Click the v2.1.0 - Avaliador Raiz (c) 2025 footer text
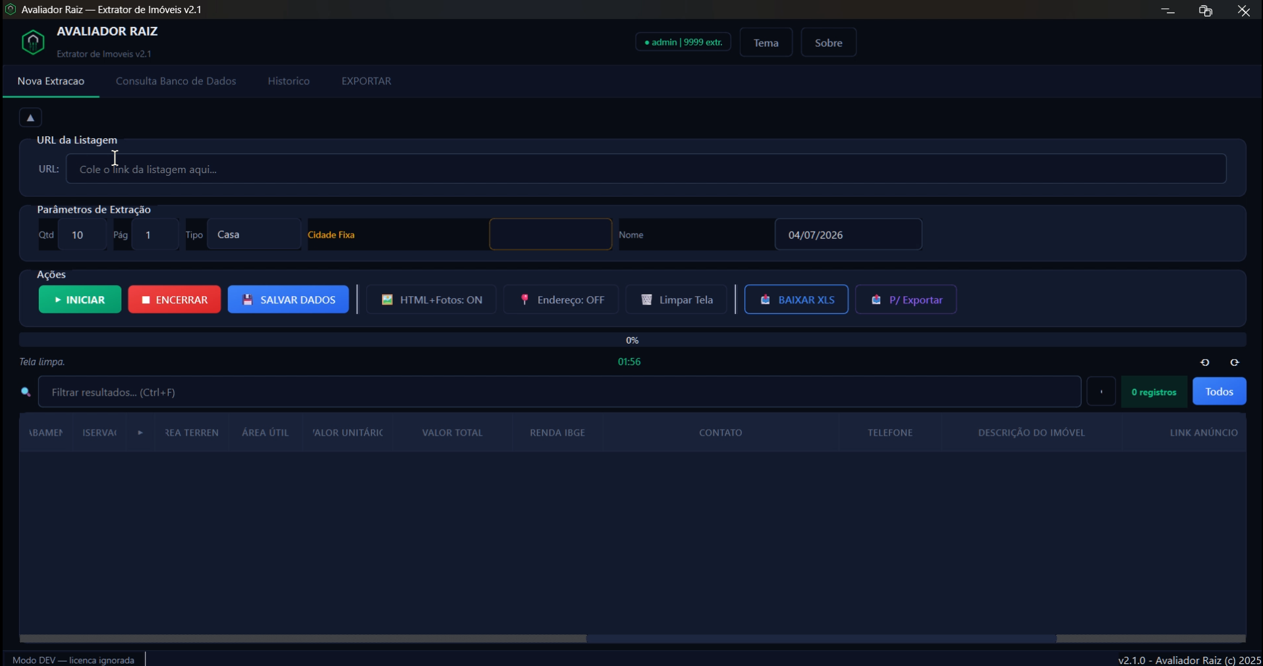Viewport: 1263px width, 666px height. click(x=1189, y=660)
